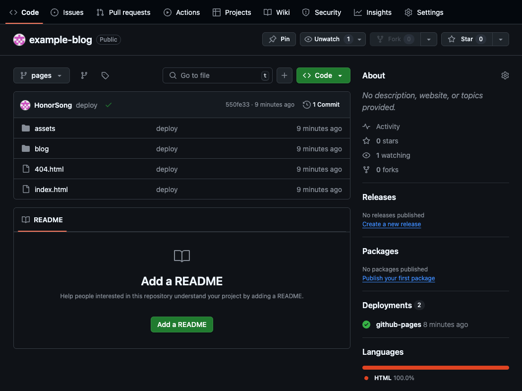Screen dimensions: 522x391
Task: Open the latest deploy commit message
Action: click(87, 105)
